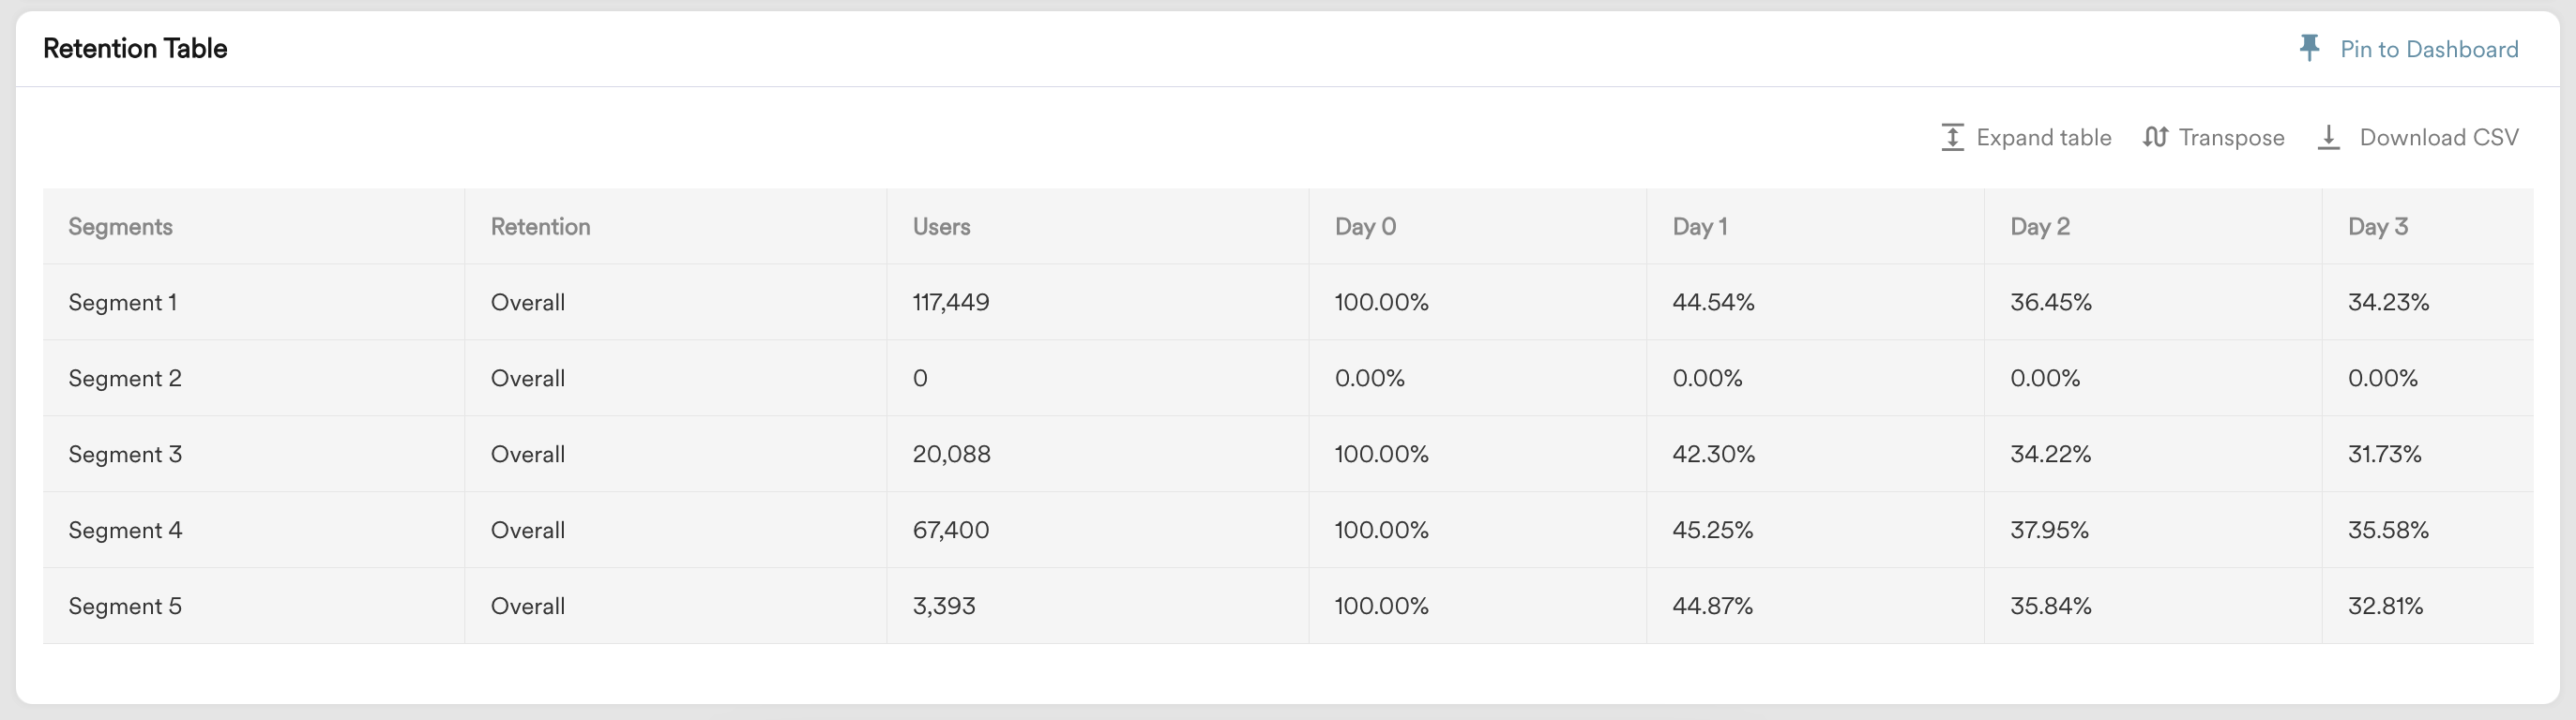
Task: Select the Segment 3 row label
Action: (125, 454)
